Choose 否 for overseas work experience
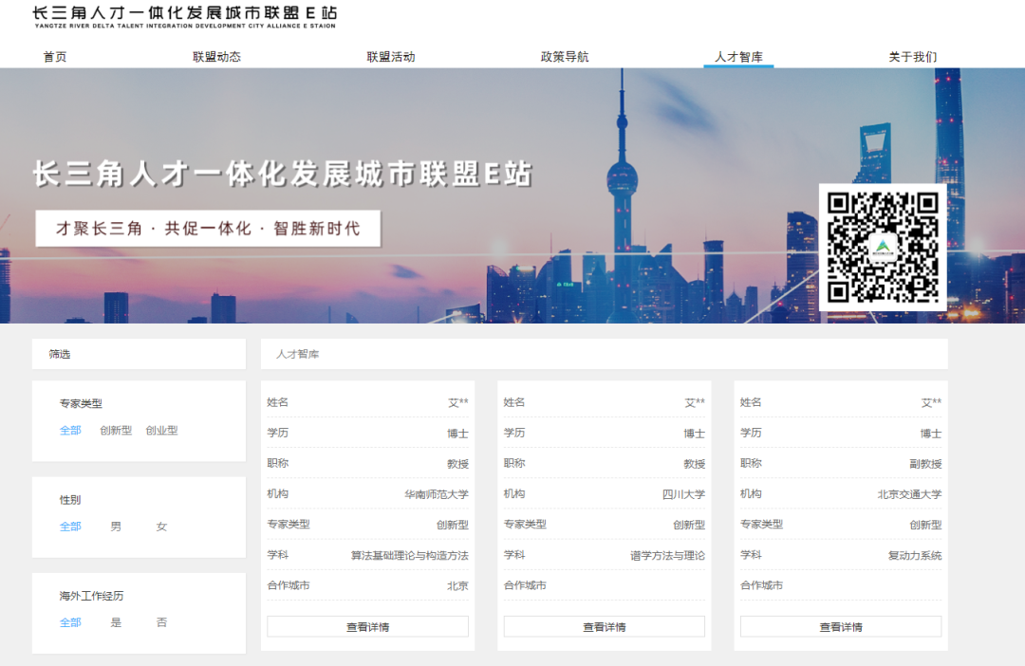Viewport: 1025px width, 666px height. click(161, 622)
